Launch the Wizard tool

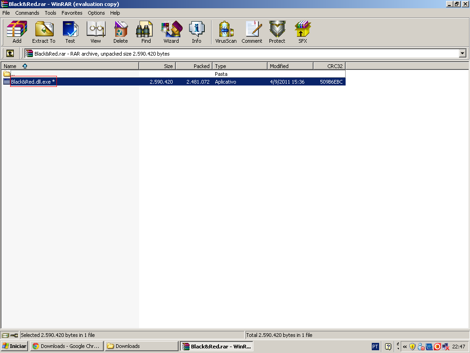coord(171,32)
